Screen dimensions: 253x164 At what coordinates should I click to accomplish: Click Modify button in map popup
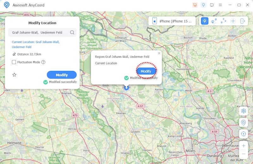[146, 71]
